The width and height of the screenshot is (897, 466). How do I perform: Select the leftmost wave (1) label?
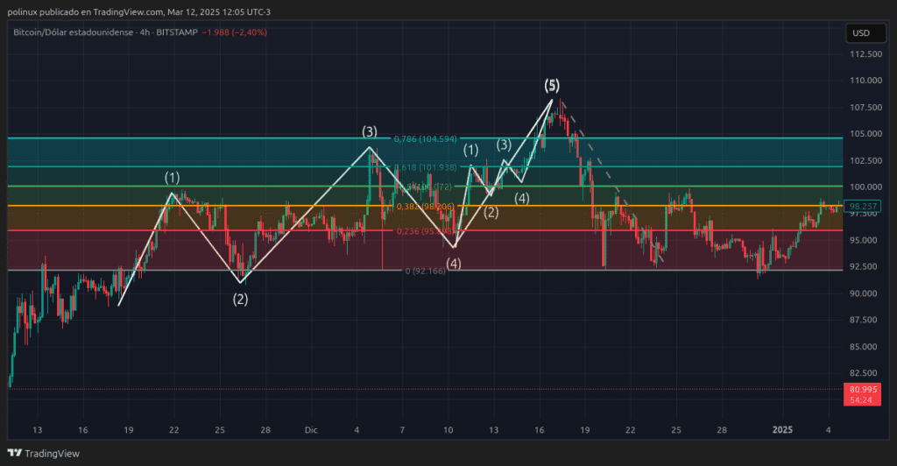[173, 178]
